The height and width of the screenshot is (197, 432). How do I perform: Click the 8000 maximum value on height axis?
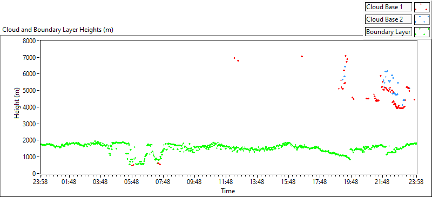click(31, 41)
